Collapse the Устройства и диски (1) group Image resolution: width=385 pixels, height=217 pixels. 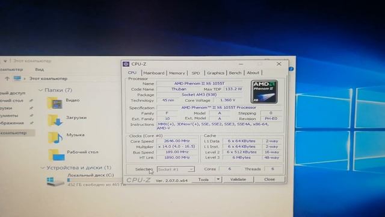(43, 168)
